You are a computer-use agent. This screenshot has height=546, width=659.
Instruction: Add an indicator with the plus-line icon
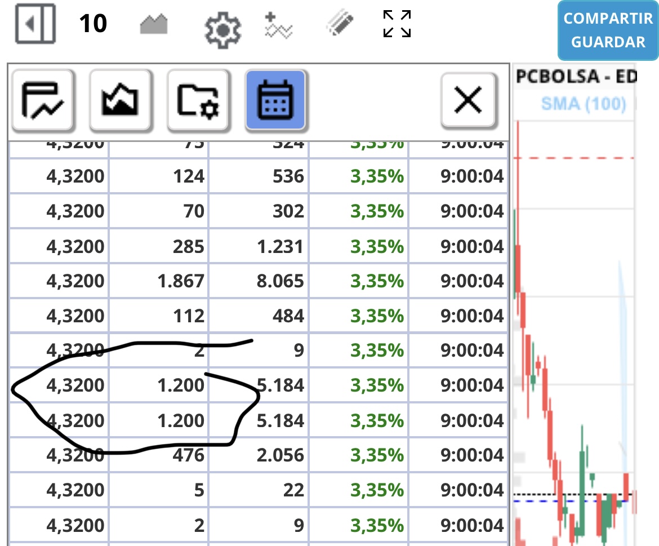coord(278,26)
